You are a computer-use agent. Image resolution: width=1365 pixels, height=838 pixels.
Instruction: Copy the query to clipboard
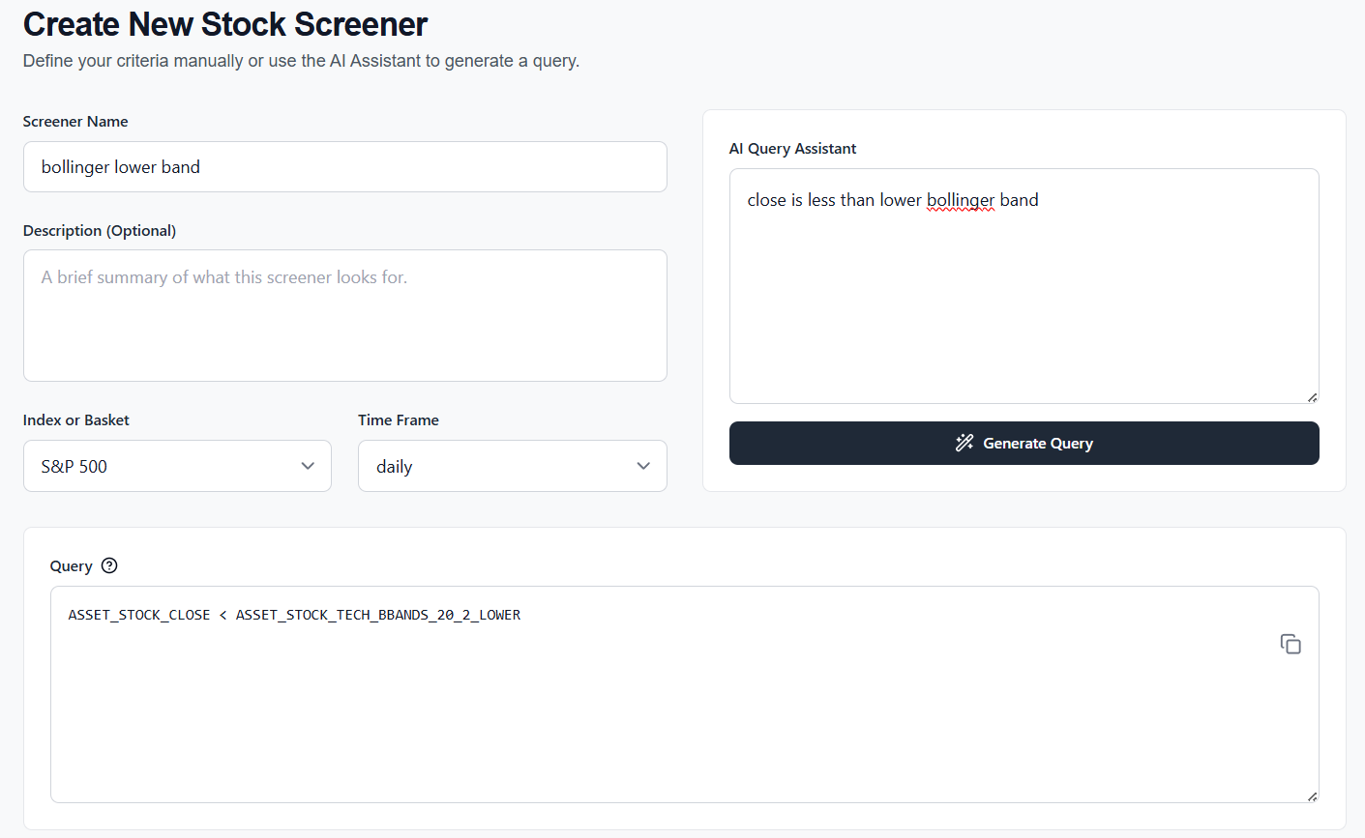coord(1291,644)
